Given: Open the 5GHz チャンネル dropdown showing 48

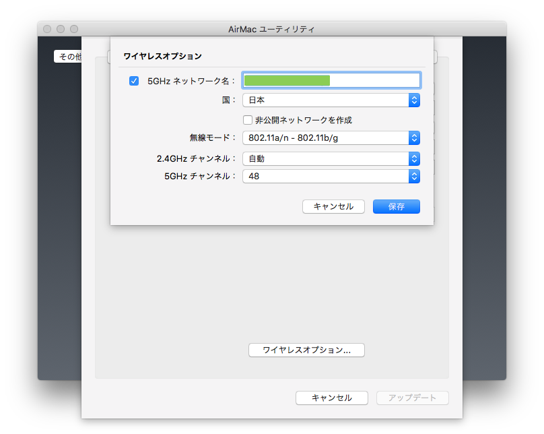Looking at the screenshot, I should (331, 177).
